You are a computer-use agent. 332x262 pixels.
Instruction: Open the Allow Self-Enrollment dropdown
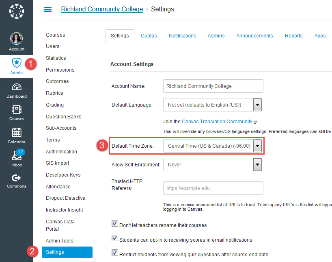tap(212, 164)
